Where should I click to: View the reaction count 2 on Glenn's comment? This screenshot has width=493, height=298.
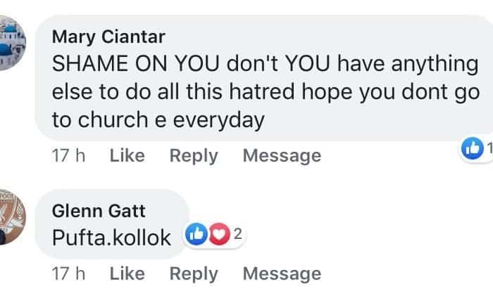[237, 235]
